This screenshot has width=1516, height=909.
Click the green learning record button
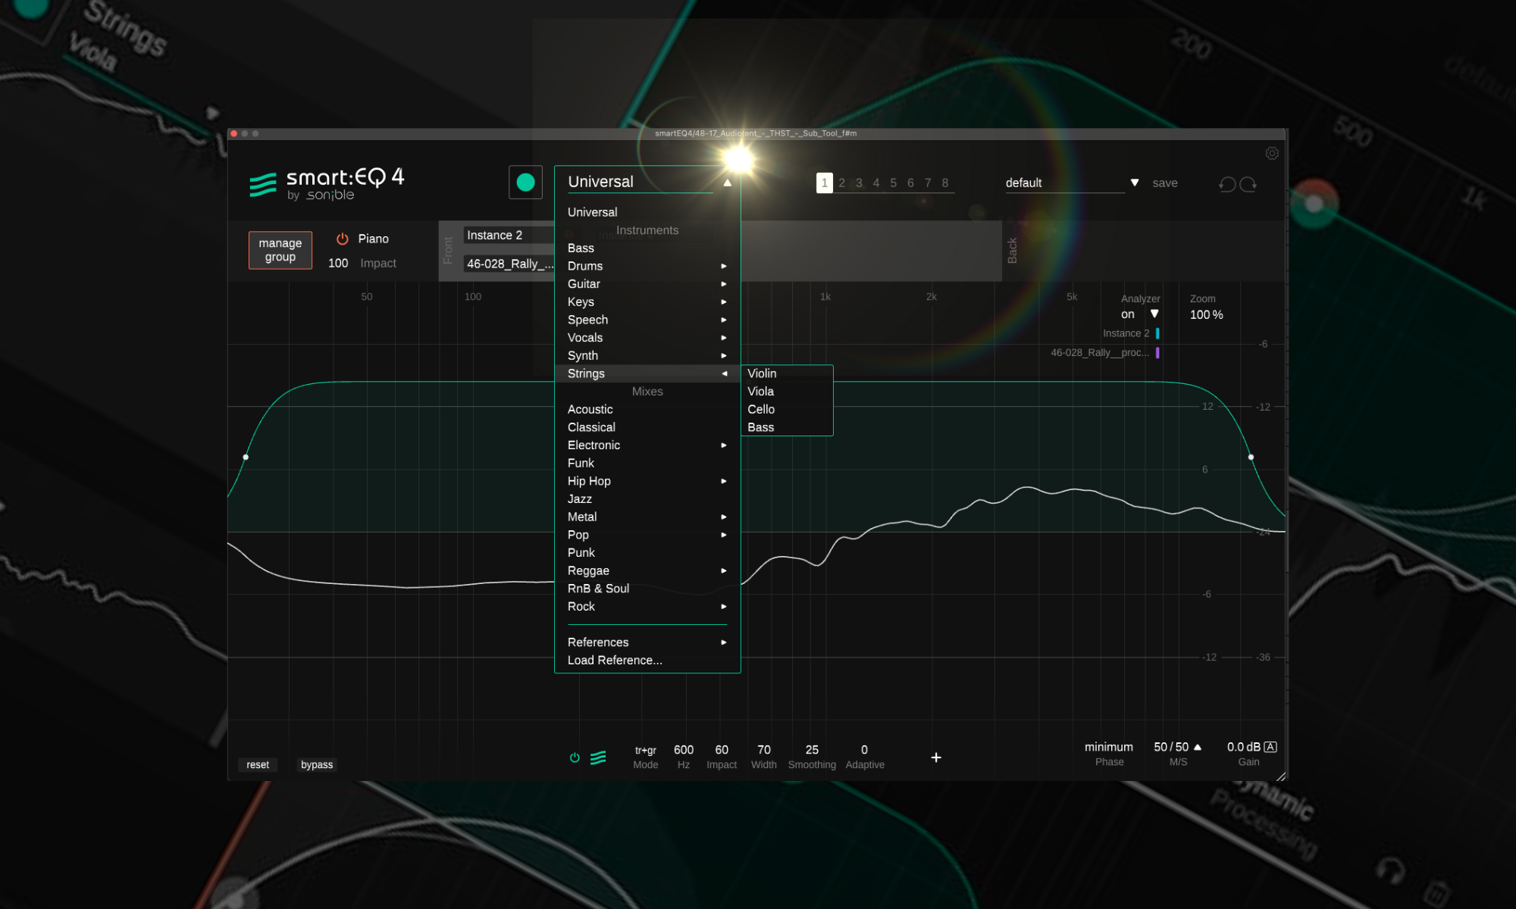[x=525, y=182]
